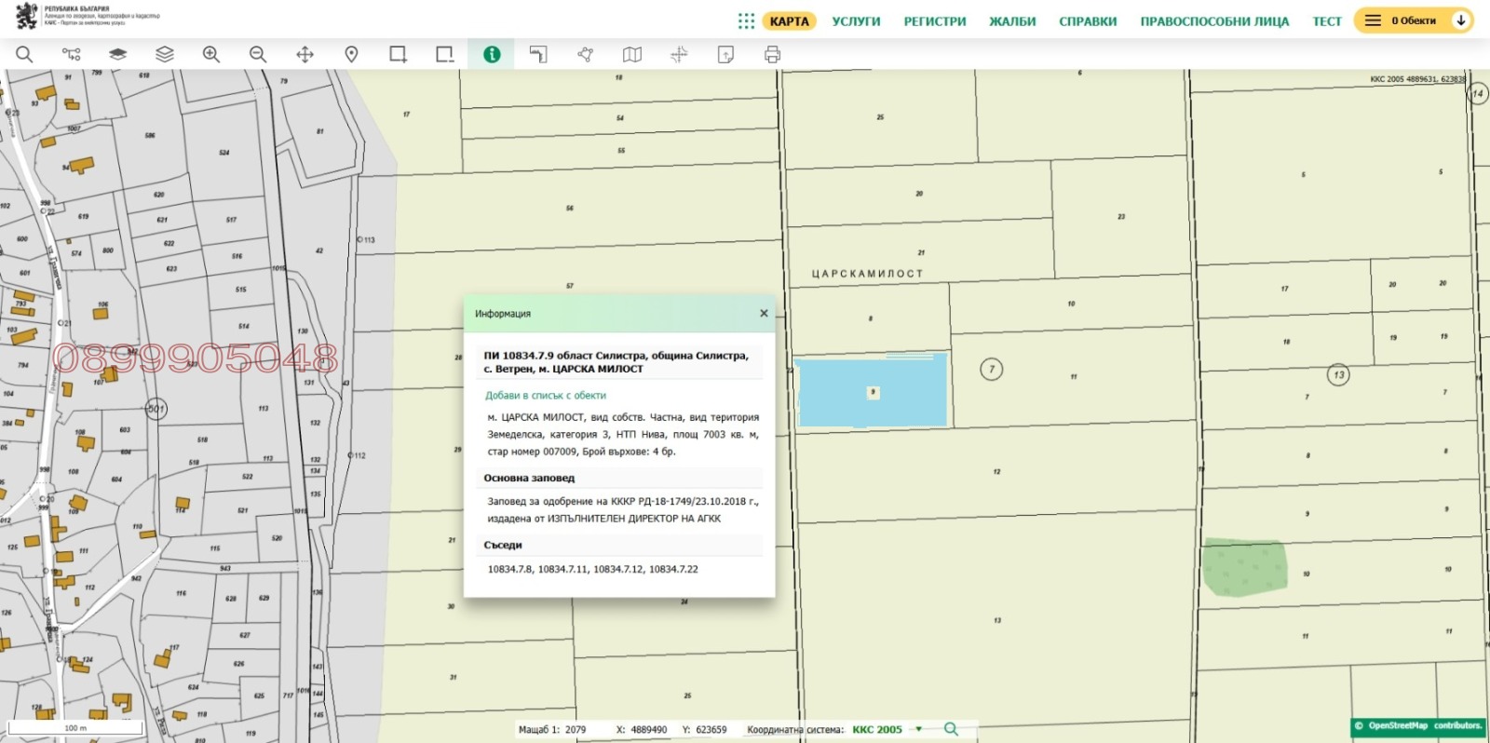The height and width of the screenshot is (743, 1490).
Task: Open the hamburger menu beside 0 Обекти
Action: click(1373, 20)
